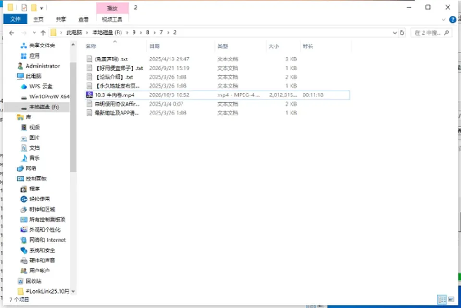Switch to large icons view layout button
This screenshot has width=461, height=308.
tap(451, 299)
